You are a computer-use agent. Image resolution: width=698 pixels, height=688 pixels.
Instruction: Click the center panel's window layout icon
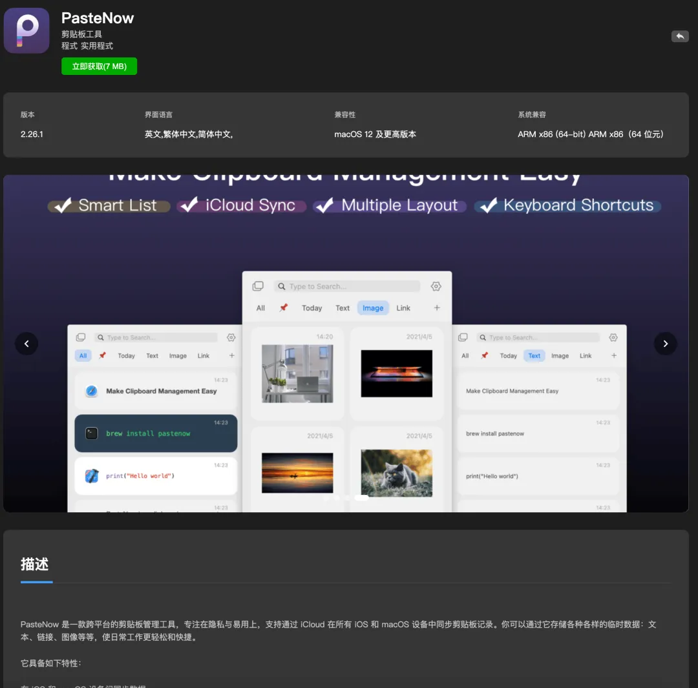tap(258, 286)
